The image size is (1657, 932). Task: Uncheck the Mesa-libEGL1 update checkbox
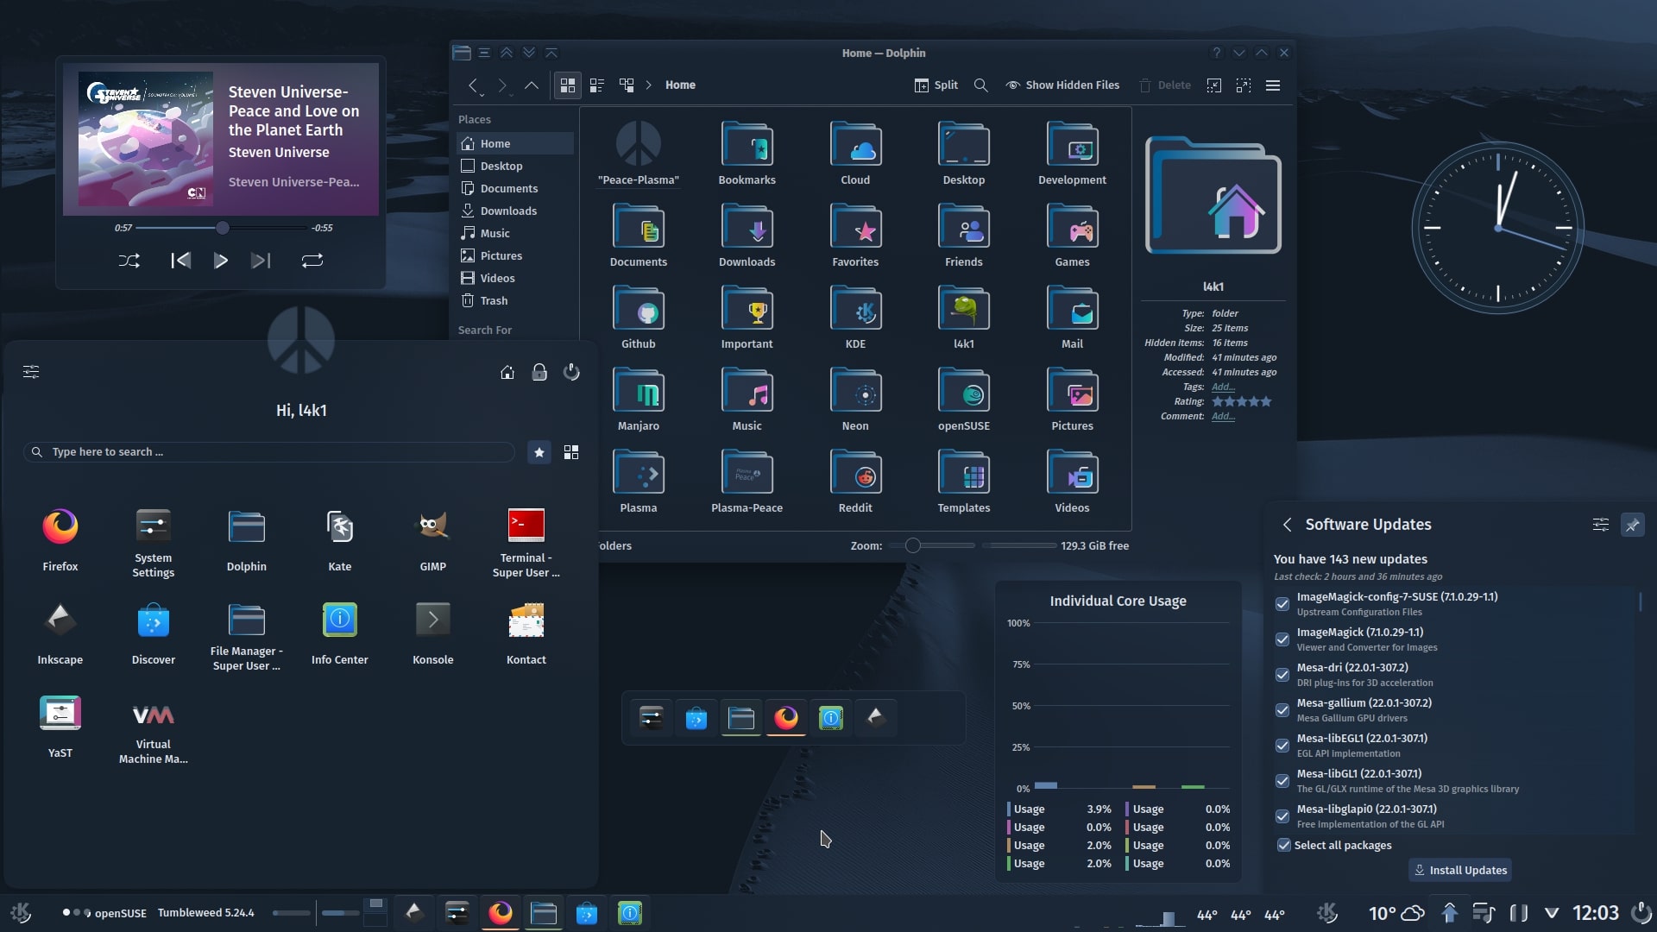1282,746
